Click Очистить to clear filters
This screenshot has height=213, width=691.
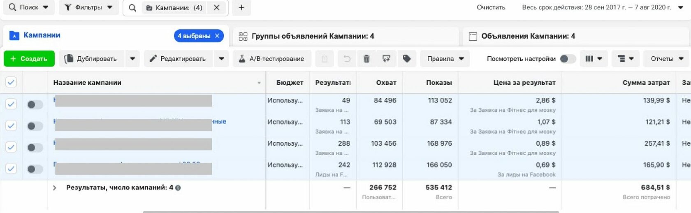491,7
